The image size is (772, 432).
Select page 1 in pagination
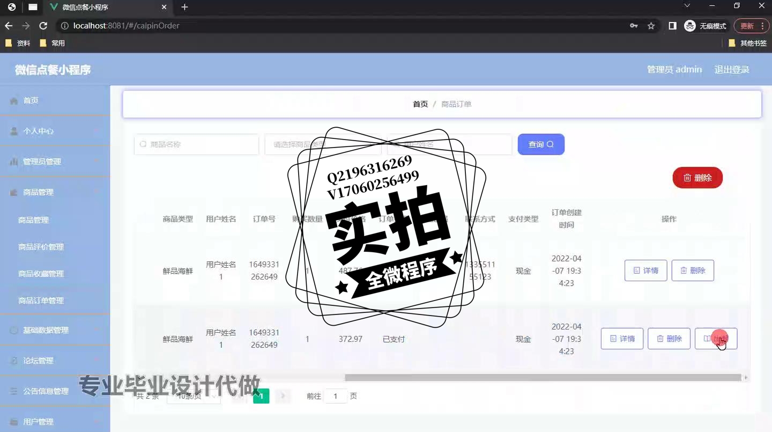[261, 396]
